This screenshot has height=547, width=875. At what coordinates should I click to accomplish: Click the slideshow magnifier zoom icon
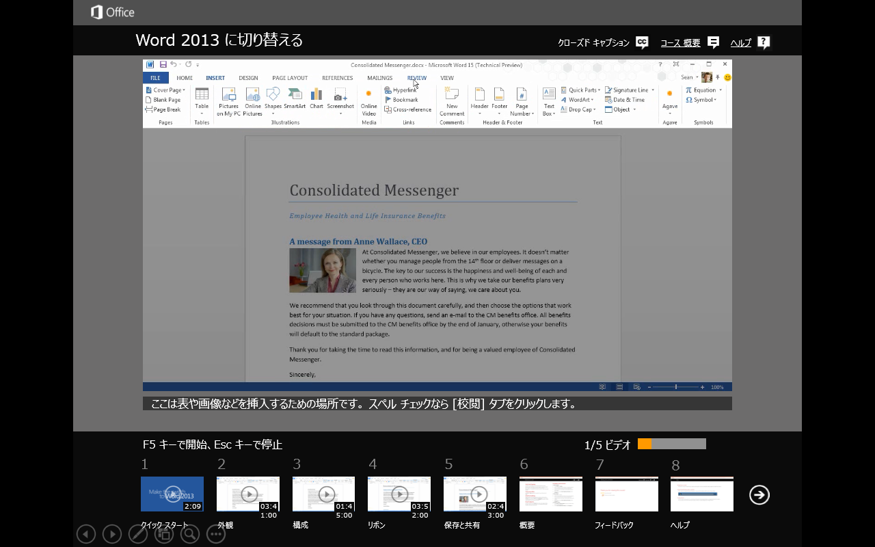[x=190, y=534]
